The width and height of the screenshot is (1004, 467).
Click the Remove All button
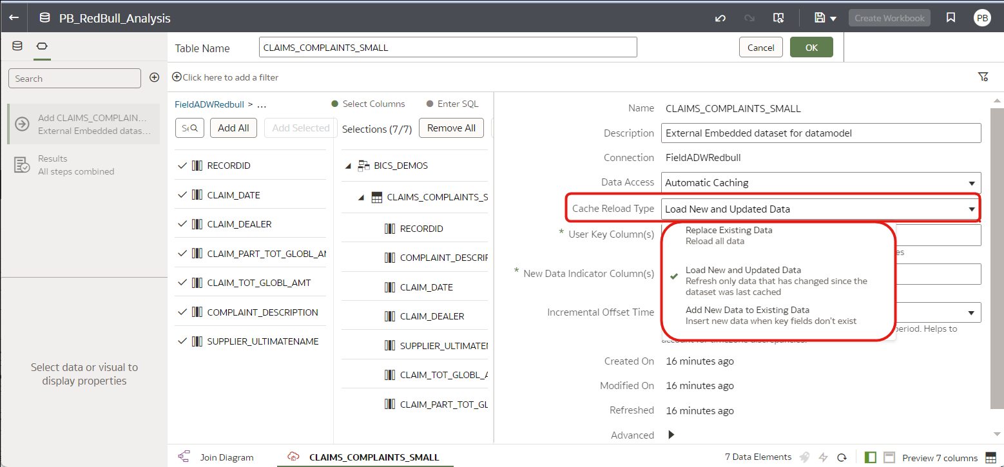pos(451,128)
